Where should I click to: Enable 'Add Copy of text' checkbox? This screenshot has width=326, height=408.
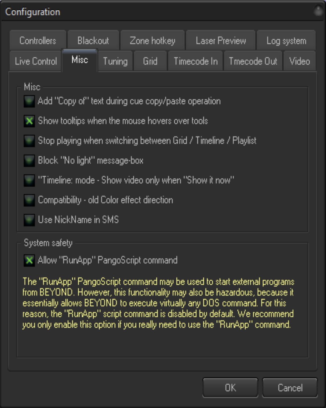29,101
